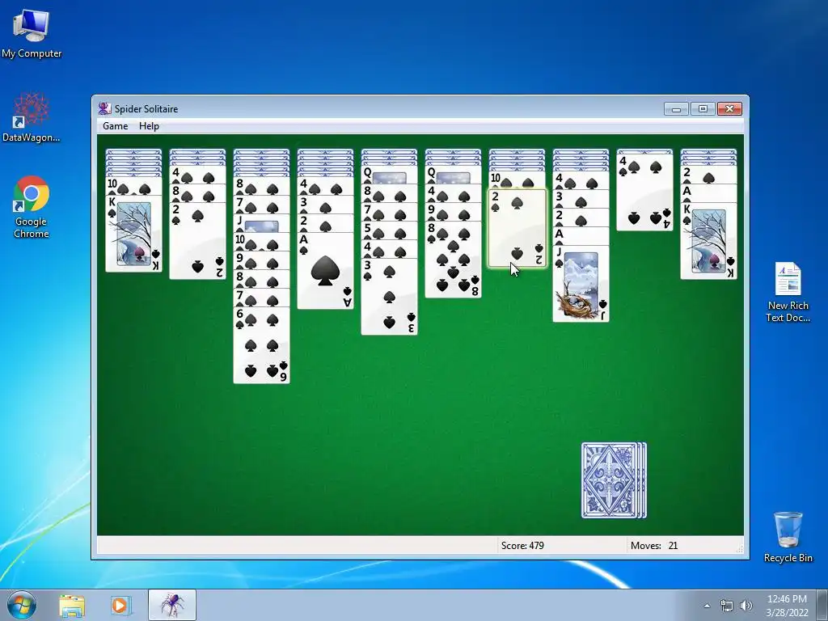Click the bottom 3 of spades in the fifth column

point(389,297)
